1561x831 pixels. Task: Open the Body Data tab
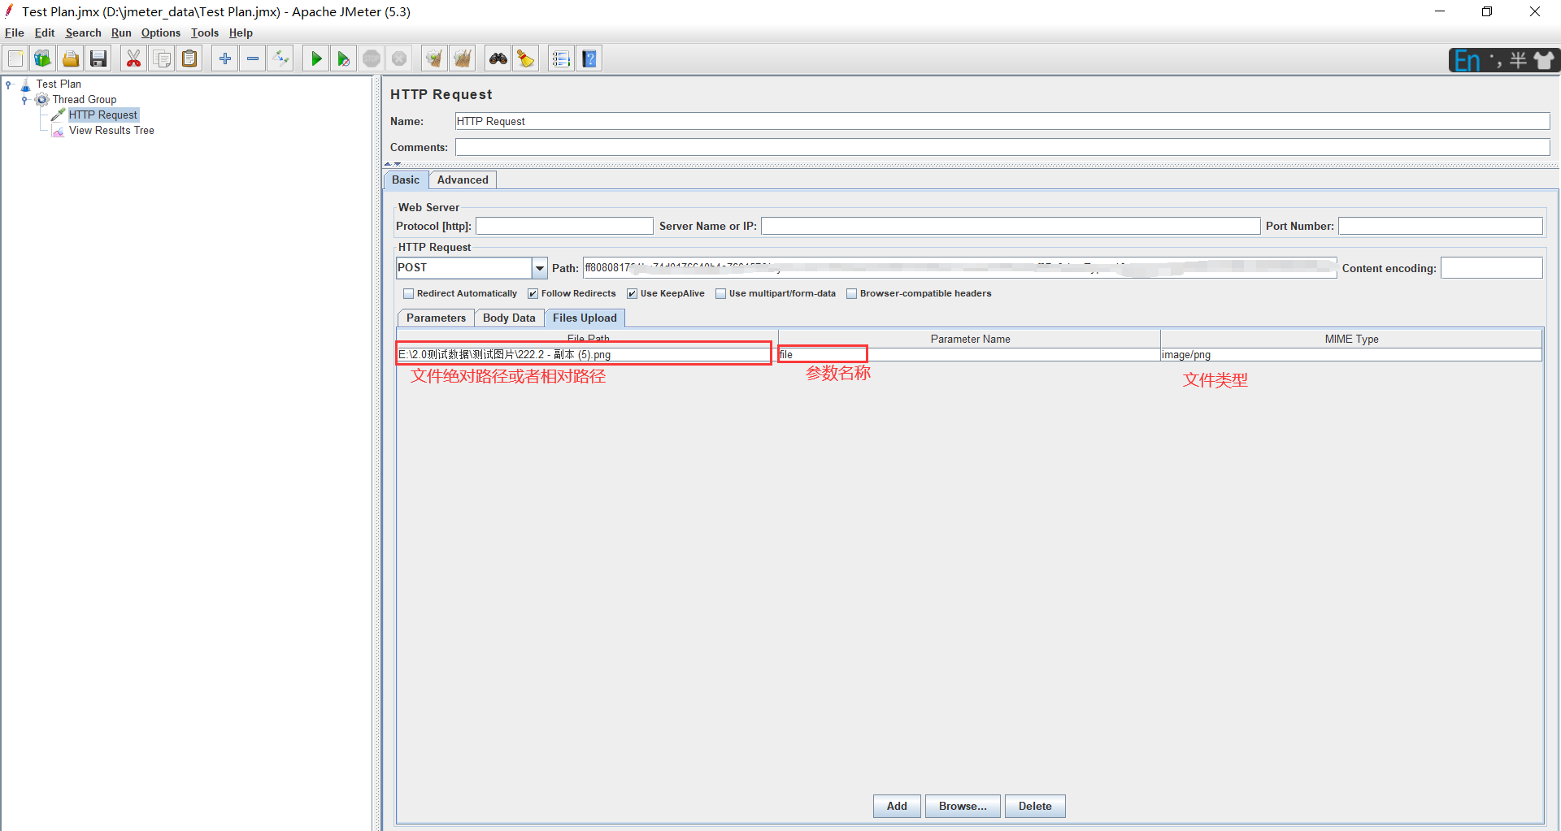coord(509,318)
